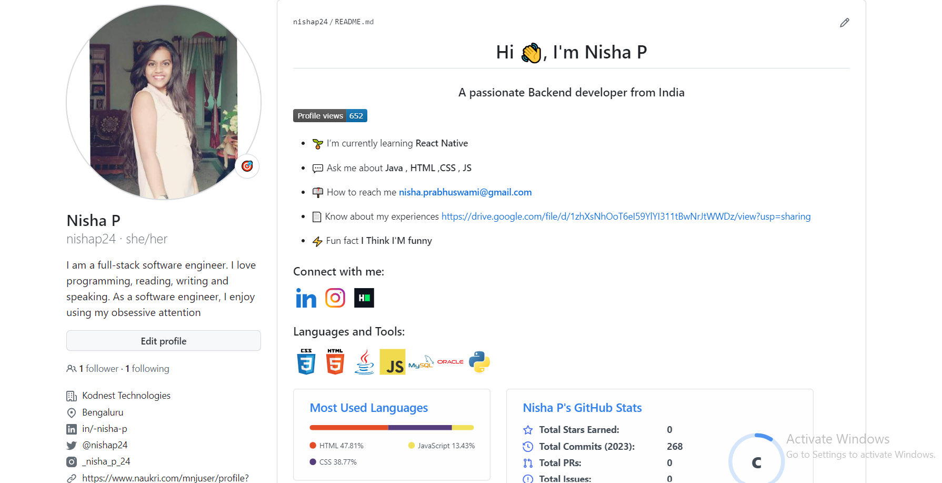942x483 pixels.
Task: Click the Oracle logo in Languages and Tools
Action: pyautogui.click(x=450, y=362)
